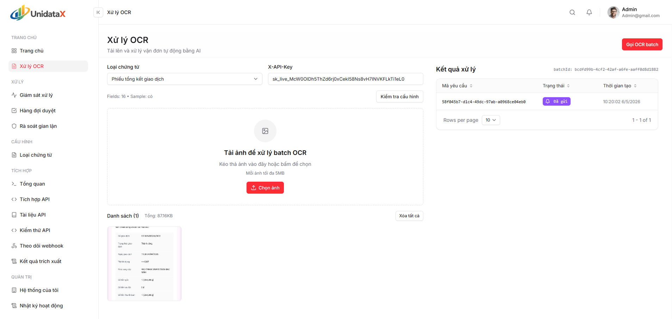Click the Admin avatar picture
Viewport: 672px width, 319px height.
click(613, 12)
